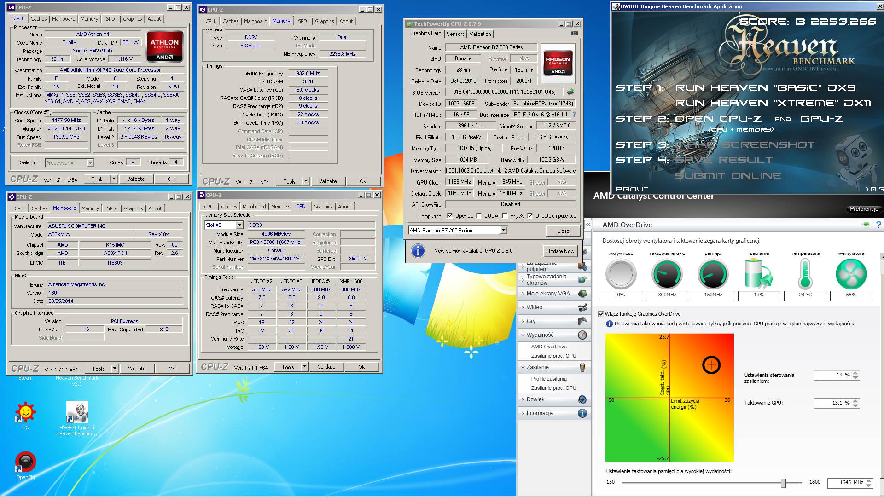Click the GPU-Z BIOS save chip icon

(570, 92)
